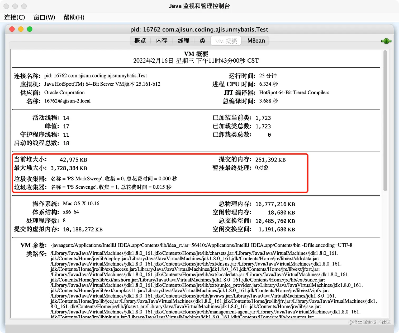Screen dimensions: 399x333
Task: Click total physical memory 16,777,216 KB
Action: point(275,204)
